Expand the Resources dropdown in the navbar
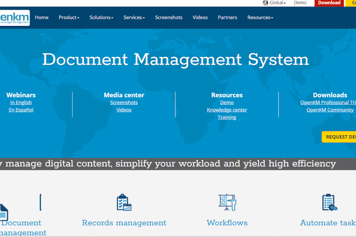The image size is (356, 237). 260,17
